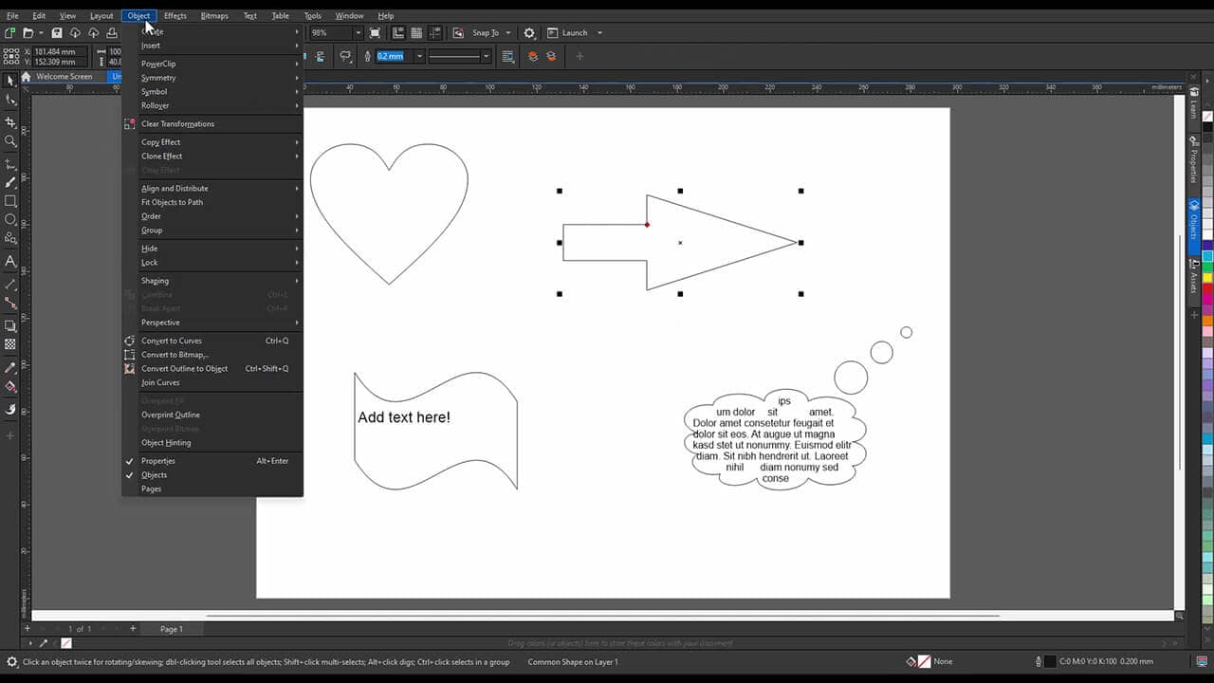Click the black outline color swatch in status bar
Viewport: 1214px width, 683px height.
(1050, 661)
